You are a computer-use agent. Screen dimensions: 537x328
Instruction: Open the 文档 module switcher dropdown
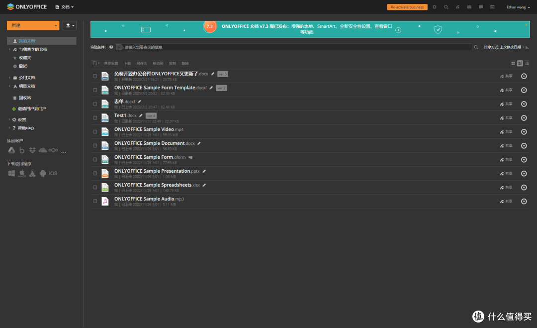point(65,7)
